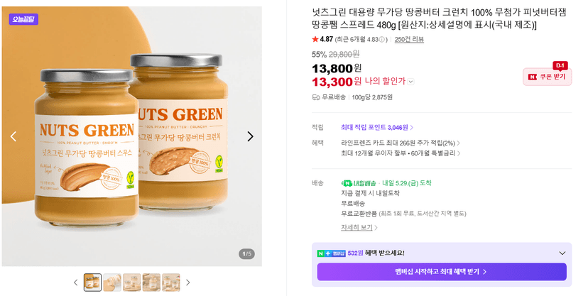This screenshot has height=296, width=588.
Task: Click the info icon beside 4.83 rating
Action: (x=383, y=40)
